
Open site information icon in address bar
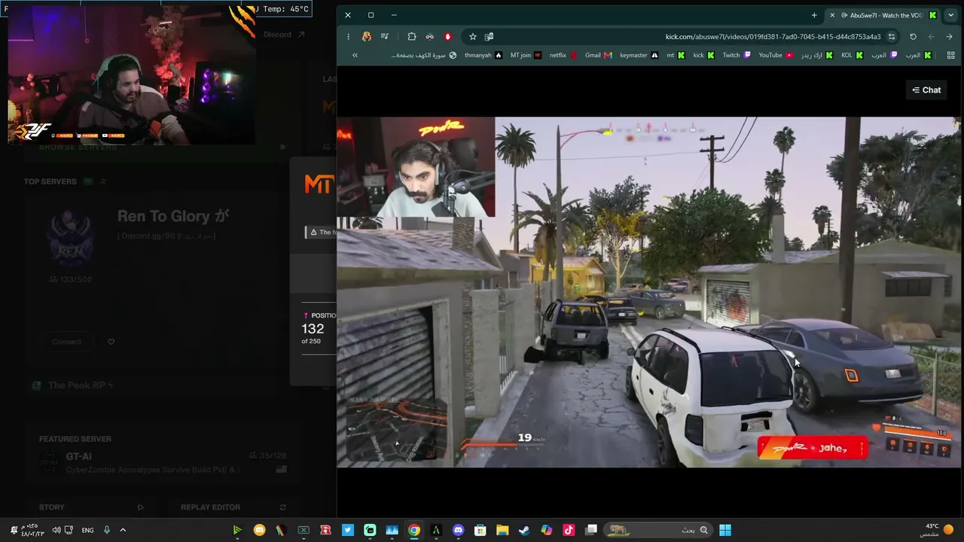[x=892, y=36]
